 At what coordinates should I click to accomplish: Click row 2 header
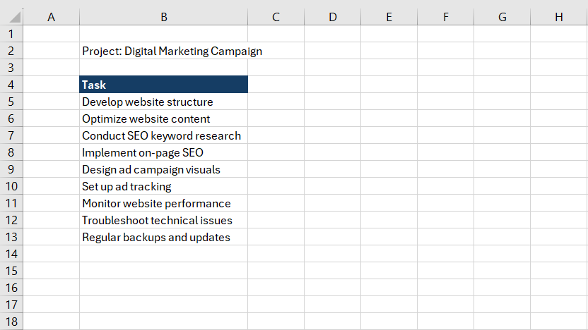coord(11,51)
